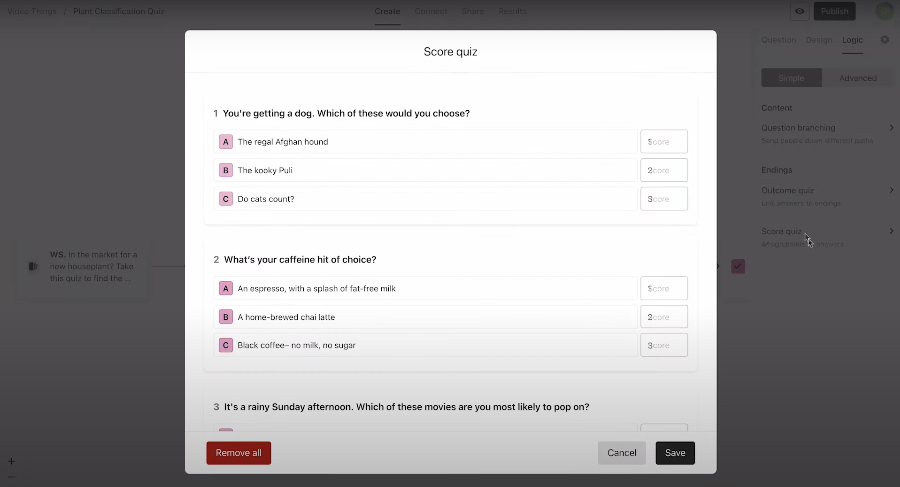Click the preview eye icon
The image size is (900, 487).
(x=799, y=11)
